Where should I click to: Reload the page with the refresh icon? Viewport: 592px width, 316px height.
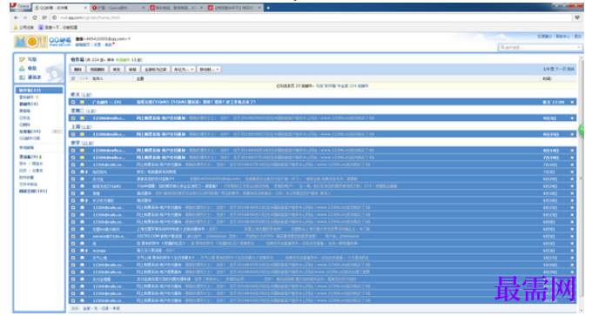(x=35, y=17)
